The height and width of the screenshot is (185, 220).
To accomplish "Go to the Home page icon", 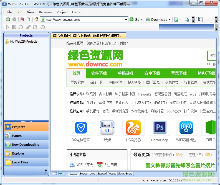I will pos(36,20).
